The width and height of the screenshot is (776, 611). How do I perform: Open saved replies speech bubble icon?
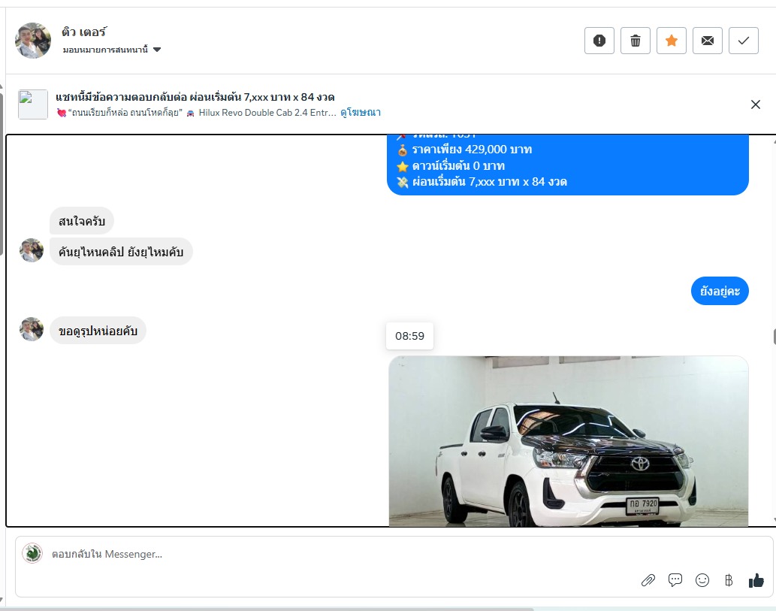click(675, 580)
